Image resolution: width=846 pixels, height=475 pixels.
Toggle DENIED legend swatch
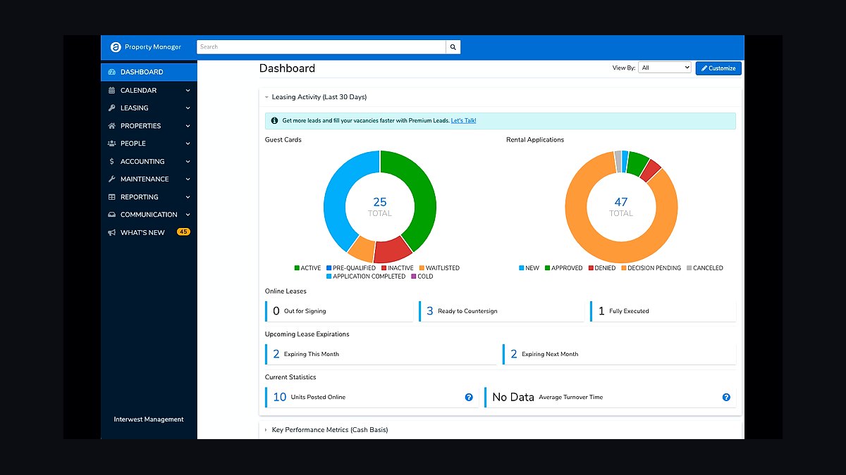(591, 268)
